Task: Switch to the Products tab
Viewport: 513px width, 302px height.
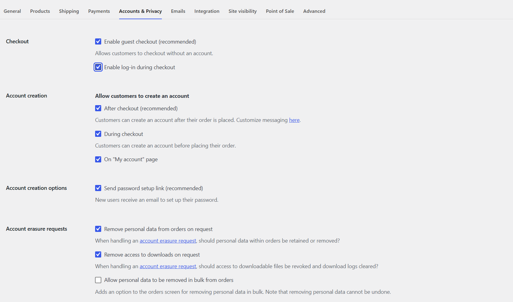Action: coord(40,11)
